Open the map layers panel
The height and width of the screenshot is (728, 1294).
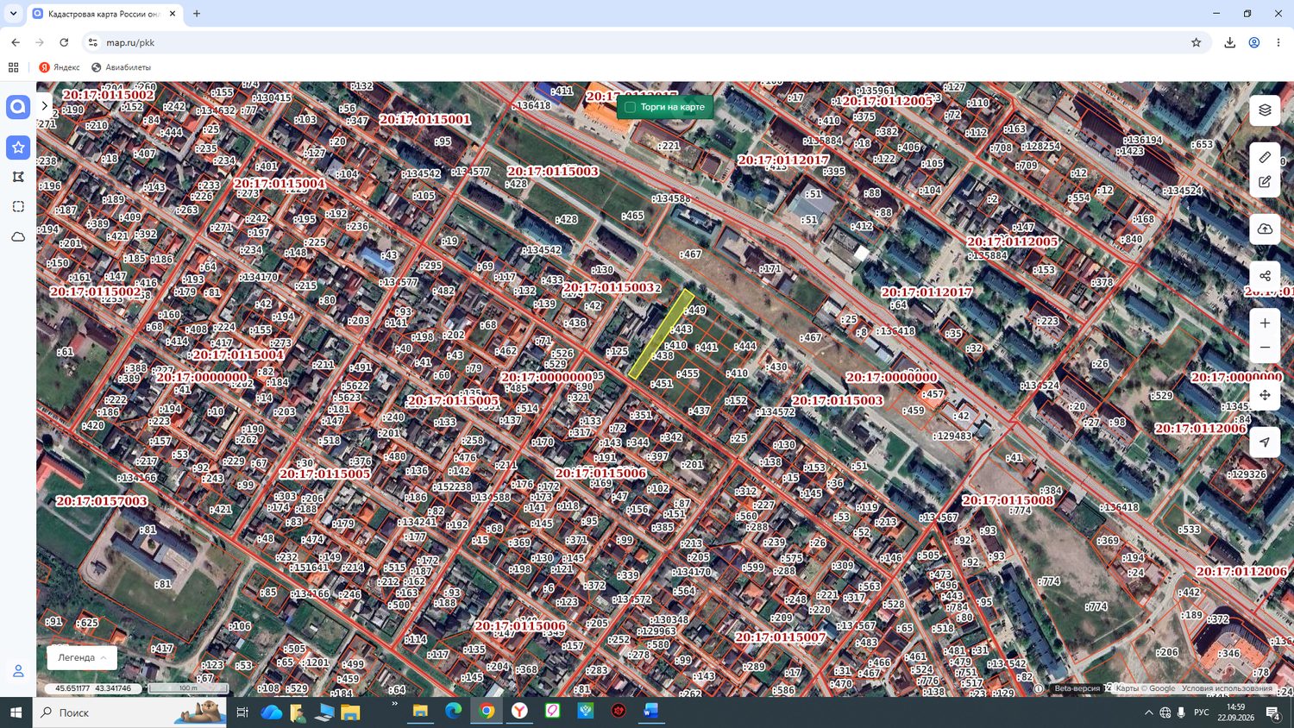click(1265, 110)
